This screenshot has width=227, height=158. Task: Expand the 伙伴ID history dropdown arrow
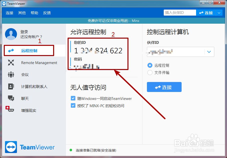coord(209,52)
